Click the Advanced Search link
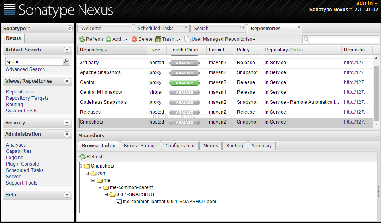Viewport: 381px width, 223px height. pos(25,69)
